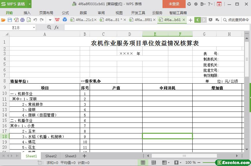Click the red download-arrow ribbon icon
Screen dimensions: 251x166
(x=219, y=4)
